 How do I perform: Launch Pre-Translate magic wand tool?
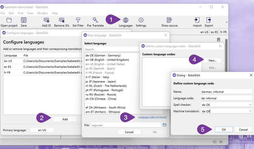[x=95, y=20]
